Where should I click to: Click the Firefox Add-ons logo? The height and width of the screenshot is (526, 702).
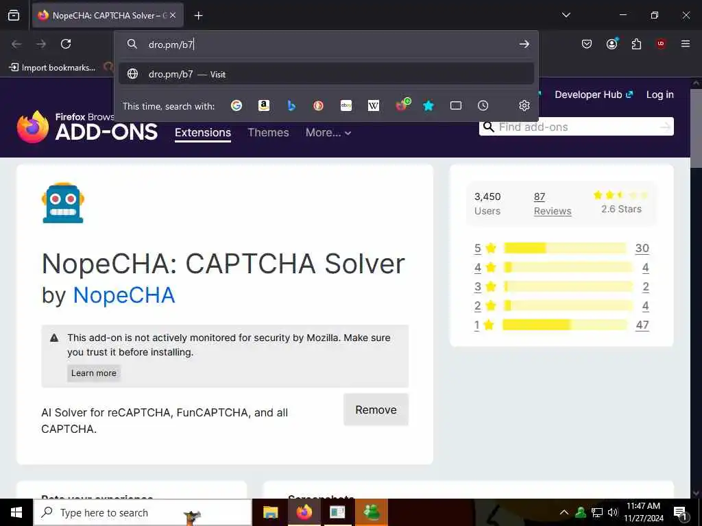[x=87, y=127]
